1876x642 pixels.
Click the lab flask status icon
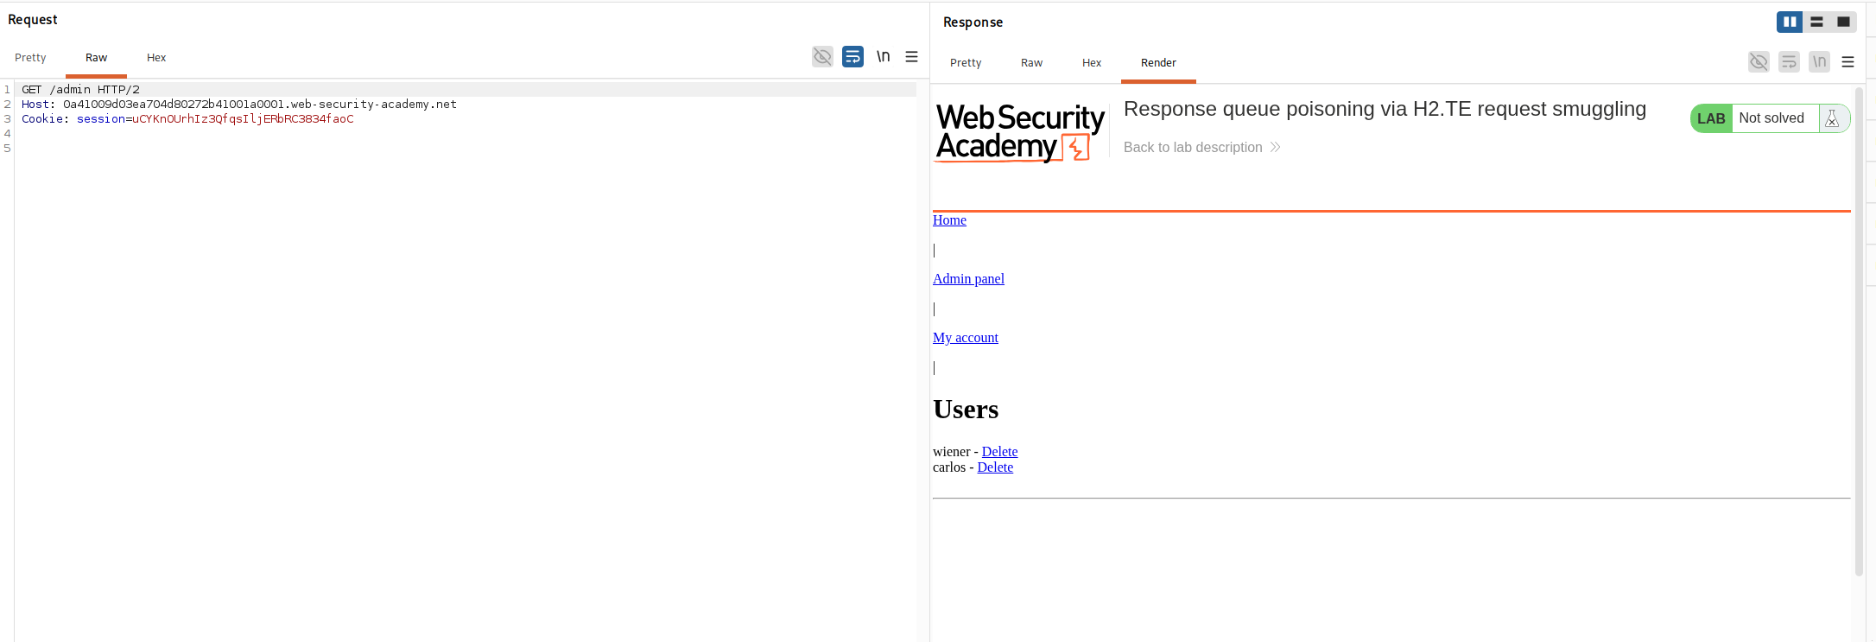click(x=1832, y=118)
